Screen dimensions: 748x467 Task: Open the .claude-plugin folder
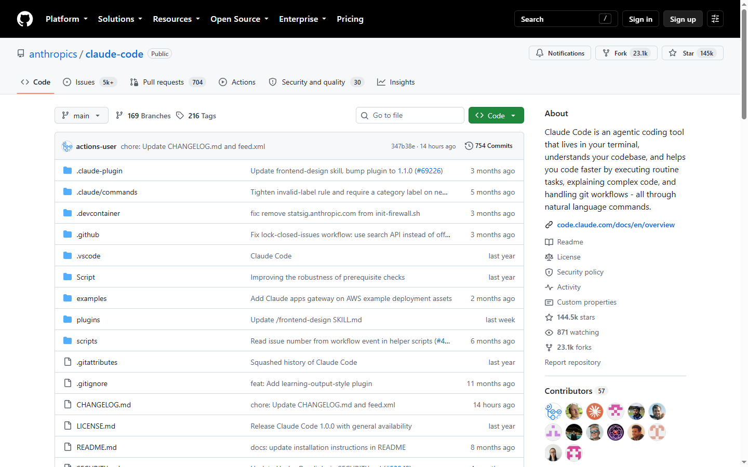click(99, 171)
